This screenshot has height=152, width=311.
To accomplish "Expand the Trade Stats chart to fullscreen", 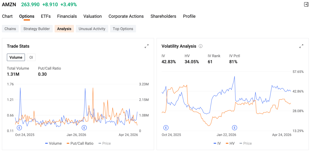I will click(147, 46).
